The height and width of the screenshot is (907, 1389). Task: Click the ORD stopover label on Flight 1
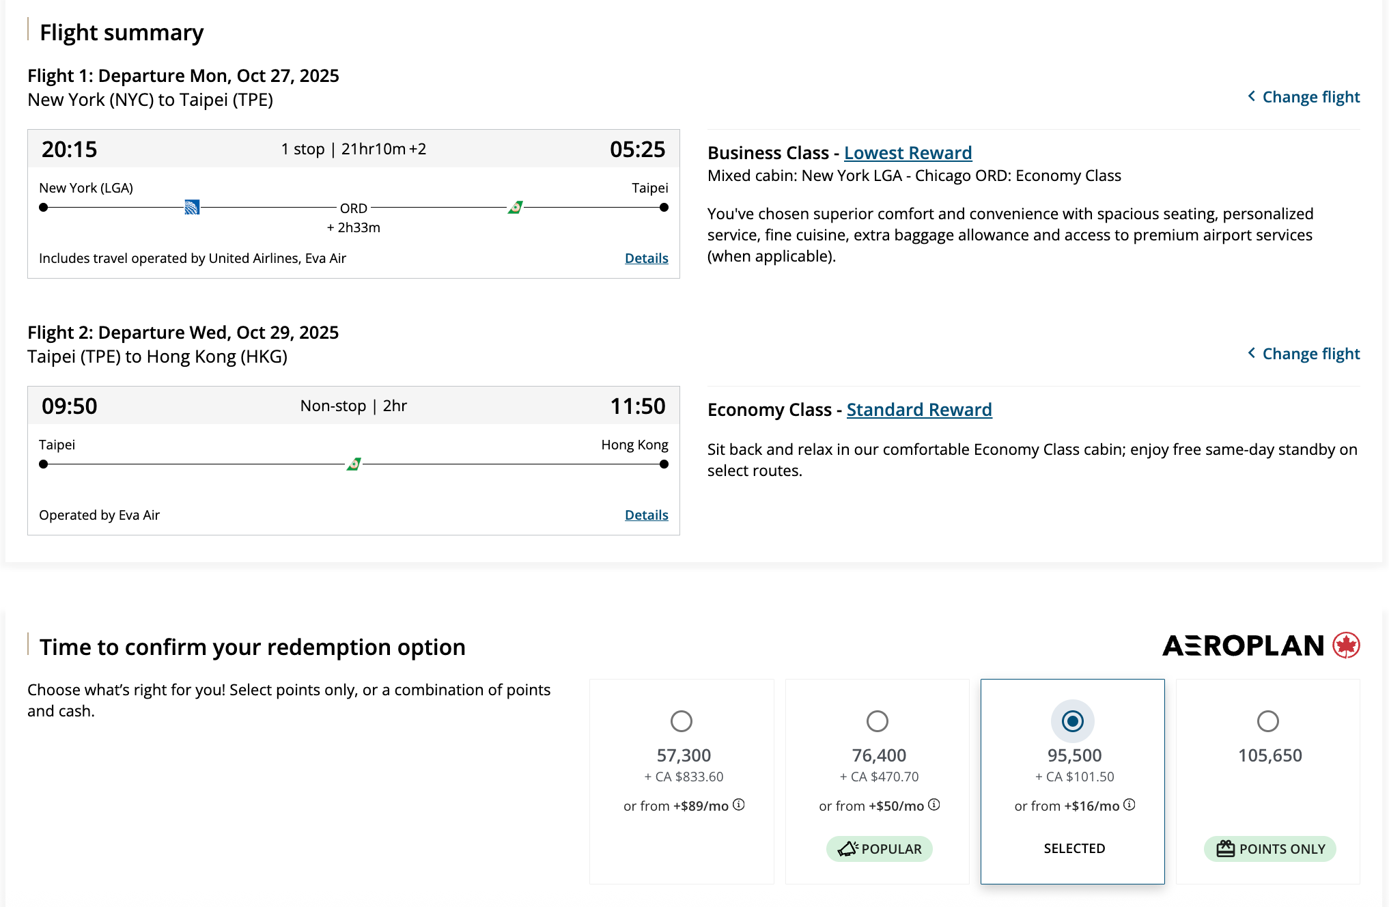353,208
